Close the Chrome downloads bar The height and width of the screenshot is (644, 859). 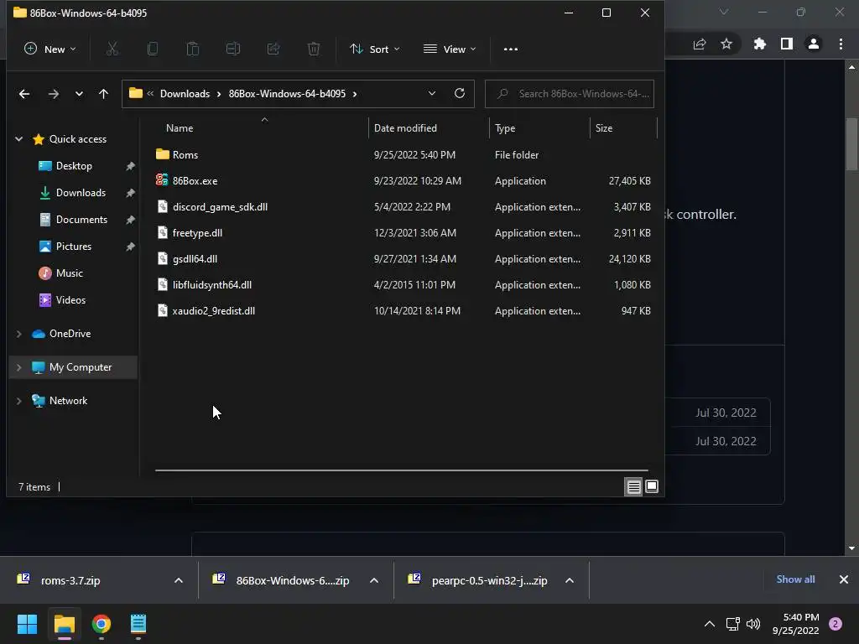pyautogui.click(x=844, y=579)
